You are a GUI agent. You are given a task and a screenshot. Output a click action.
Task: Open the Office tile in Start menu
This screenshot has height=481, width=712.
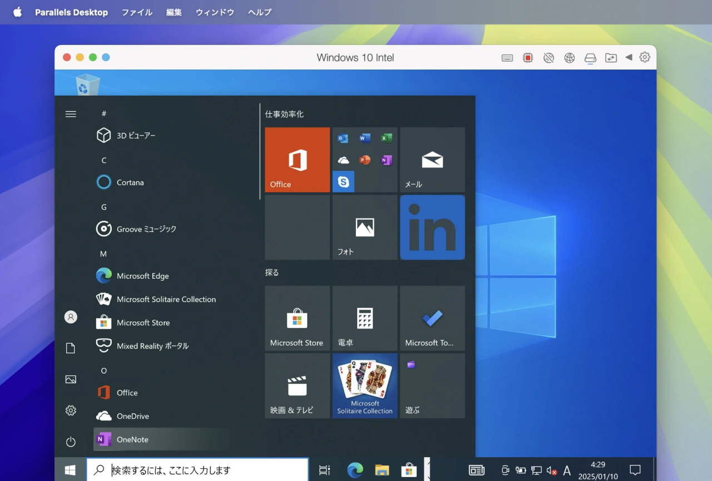(297, 160)
